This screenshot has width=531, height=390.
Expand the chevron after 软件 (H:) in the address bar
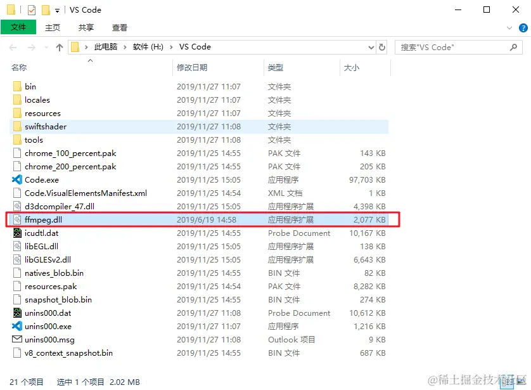click(x=171, y=47)
